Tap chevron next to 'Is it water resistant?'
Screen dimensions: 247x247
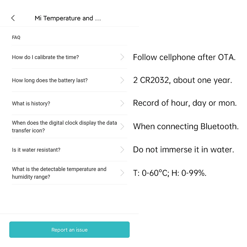(122, 150)
